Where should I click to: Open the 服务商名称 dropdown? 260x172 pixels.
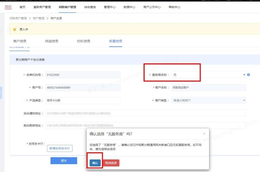tap(208, 75)
